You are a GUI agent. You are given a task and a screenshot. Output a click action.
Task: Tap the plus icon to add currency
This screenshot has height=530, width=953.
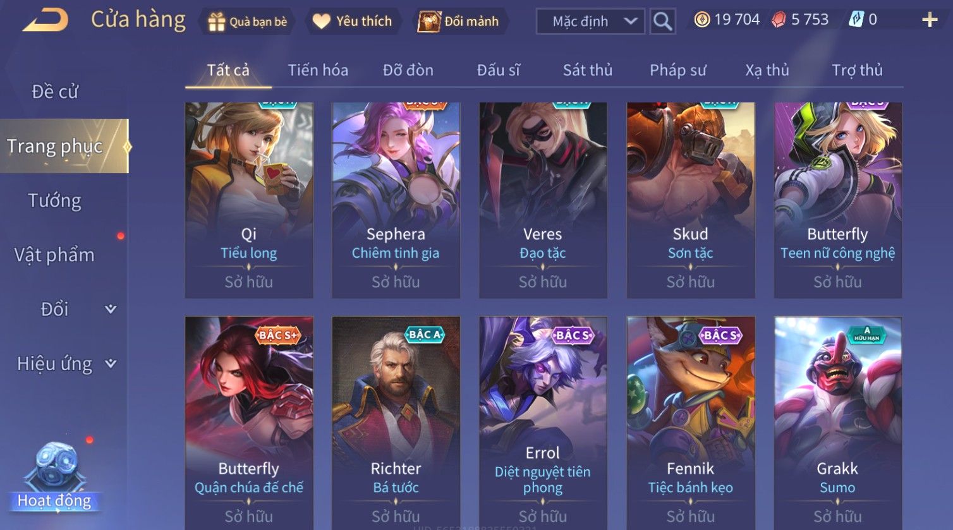(x=930, y=20)
